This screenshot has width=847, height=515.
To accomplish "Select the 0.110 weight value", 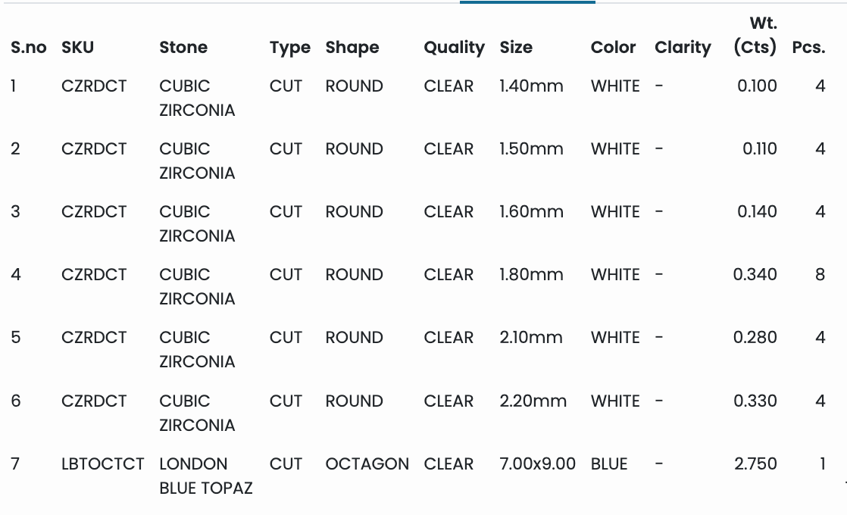I will tap(759, 148).
